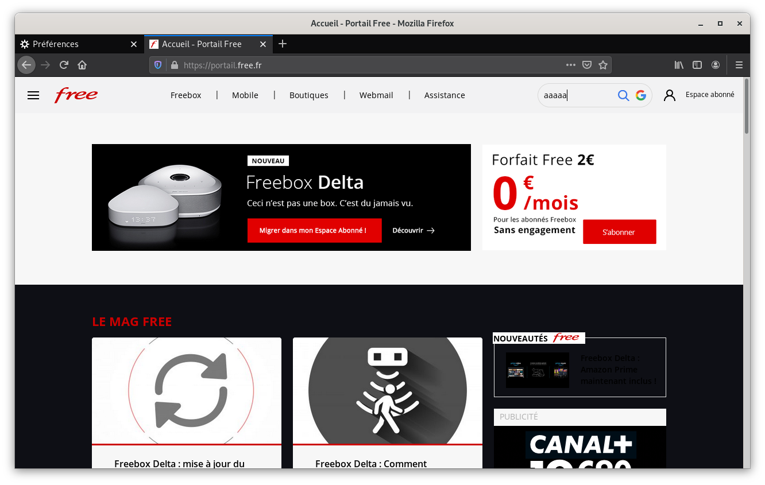Save page to Pocket
Screen dimensions: 765x485
pos(587,65)
